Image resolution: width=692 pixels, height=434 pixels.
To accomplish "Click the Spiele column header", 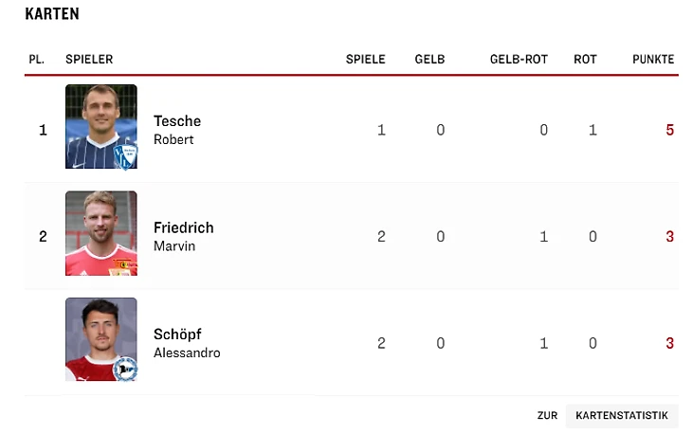I will click(x=365, y=59).
